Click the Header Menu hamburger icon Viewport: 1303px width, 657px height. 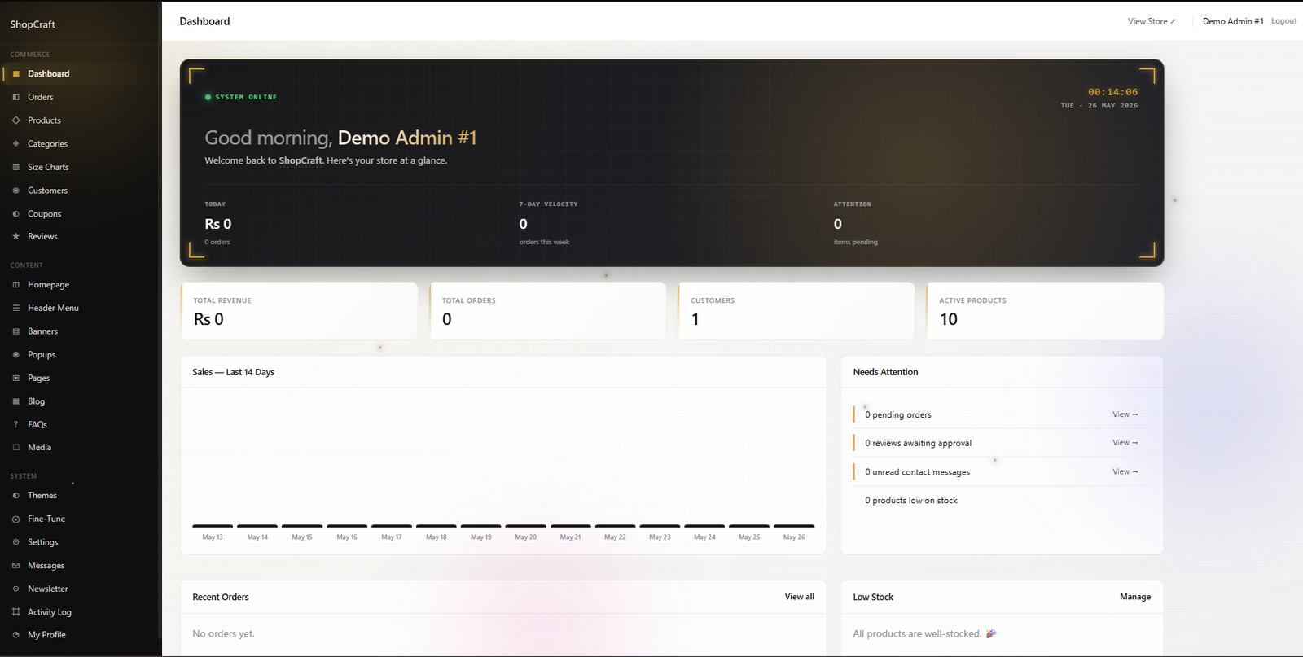(x=15, y=308)
